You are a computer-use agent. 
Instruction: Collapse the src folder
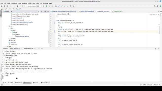[7, 26]
